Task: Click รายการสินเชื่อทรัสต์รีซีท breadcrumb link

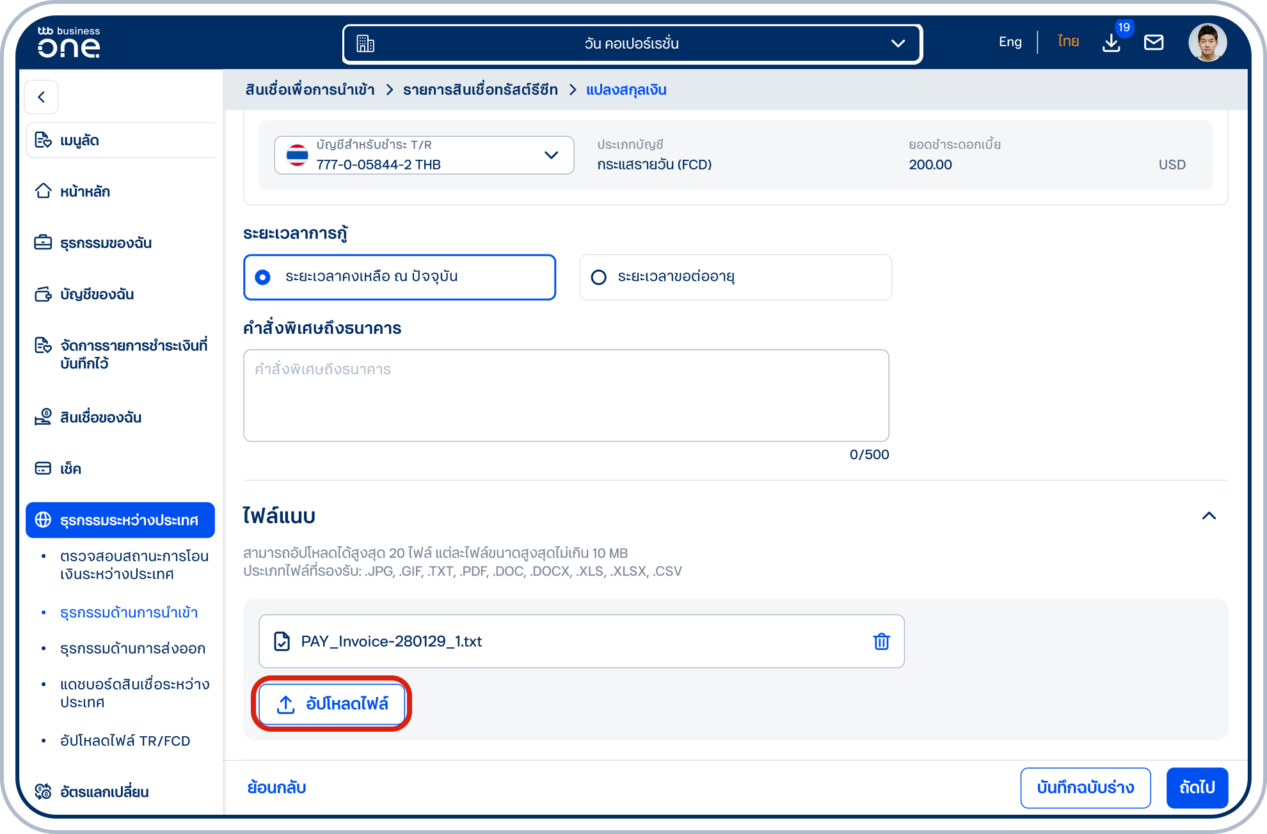Action: [x=480, y=90]
